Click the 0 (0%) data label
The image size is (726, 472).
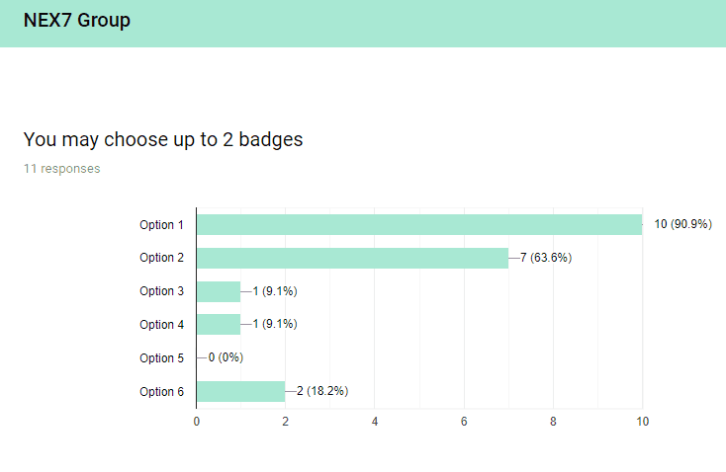coord(226,357)
